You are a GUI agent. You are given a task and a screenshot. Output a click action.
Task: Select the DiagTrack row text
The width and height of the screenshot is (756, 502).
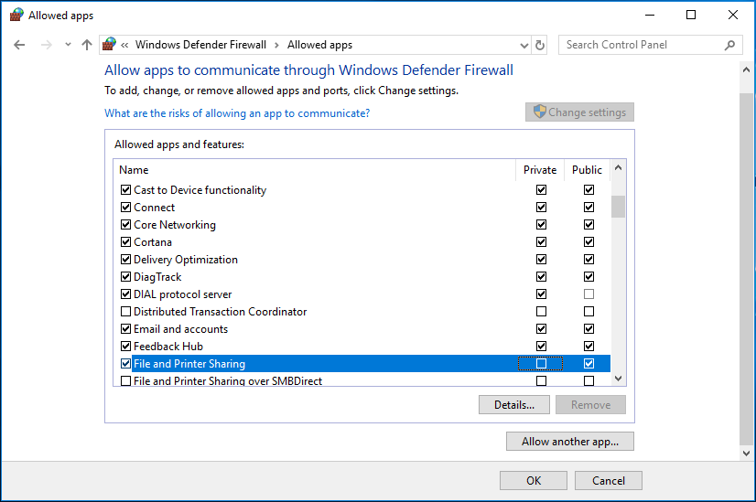pos(157,277)
